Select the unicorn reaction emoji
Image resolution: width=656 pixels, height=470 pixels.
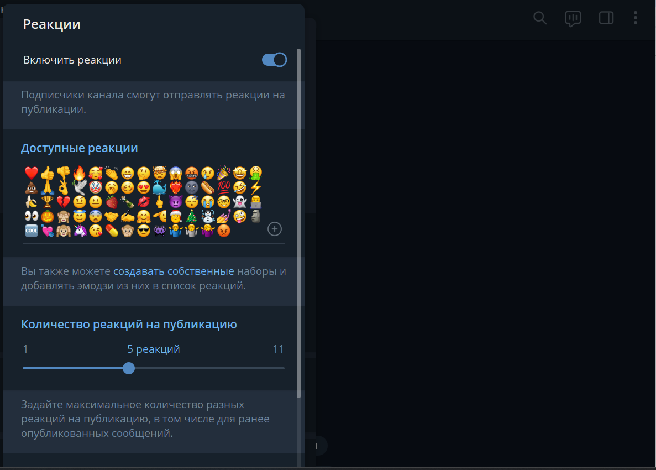(x=80, y=231)
